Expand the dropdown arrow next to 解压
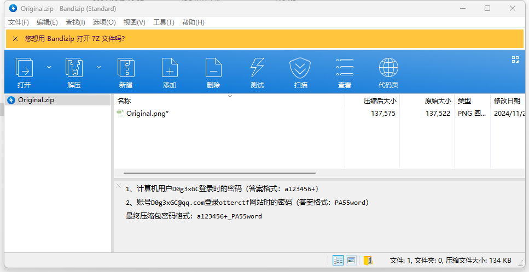This screenshot has width=529, height=272. [99, 67]
